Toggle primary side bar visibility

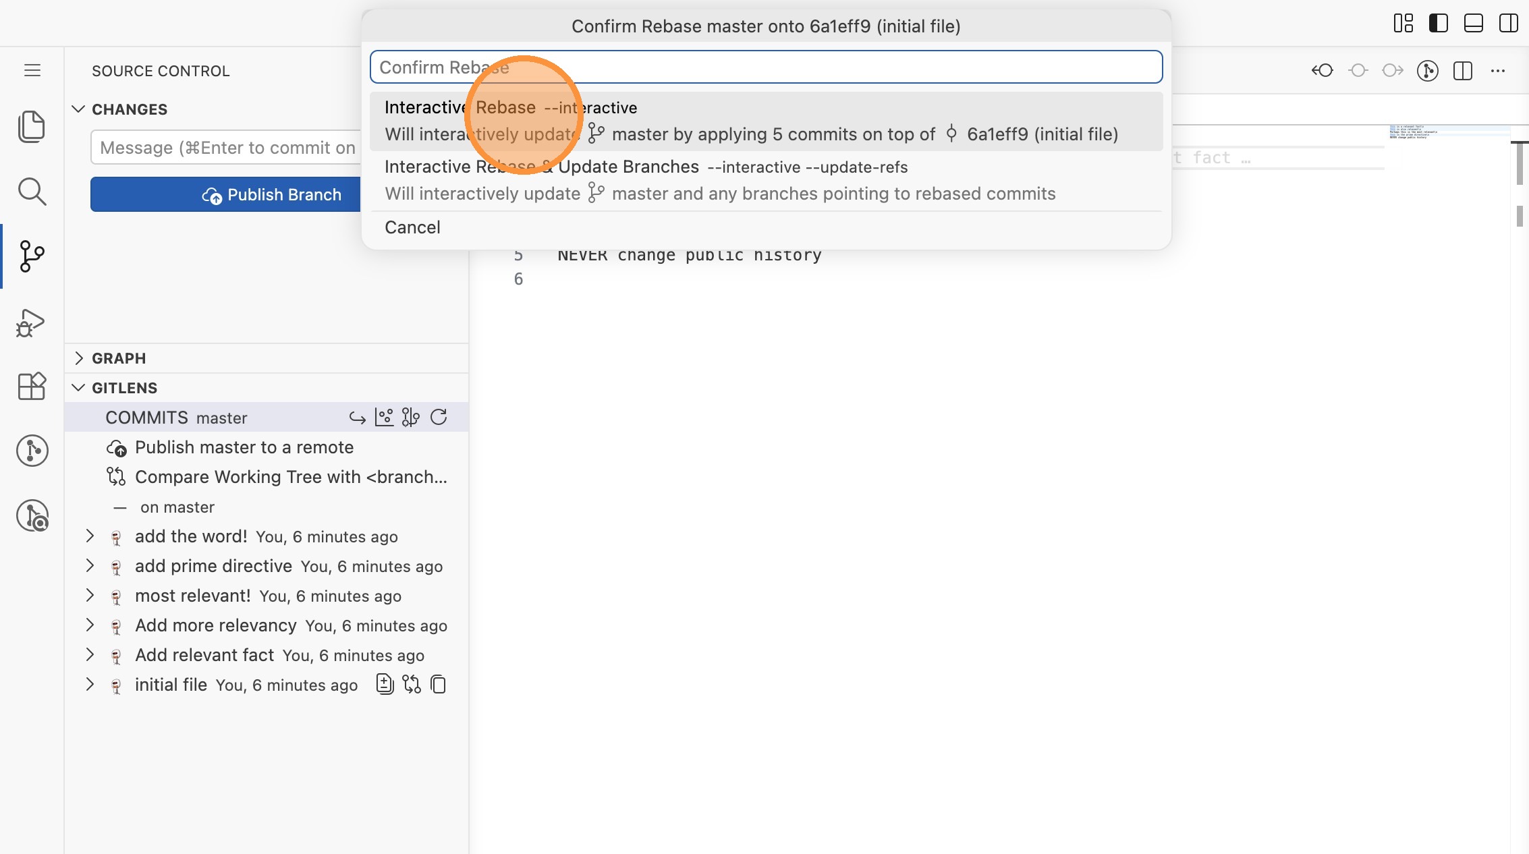[1438, 24]
